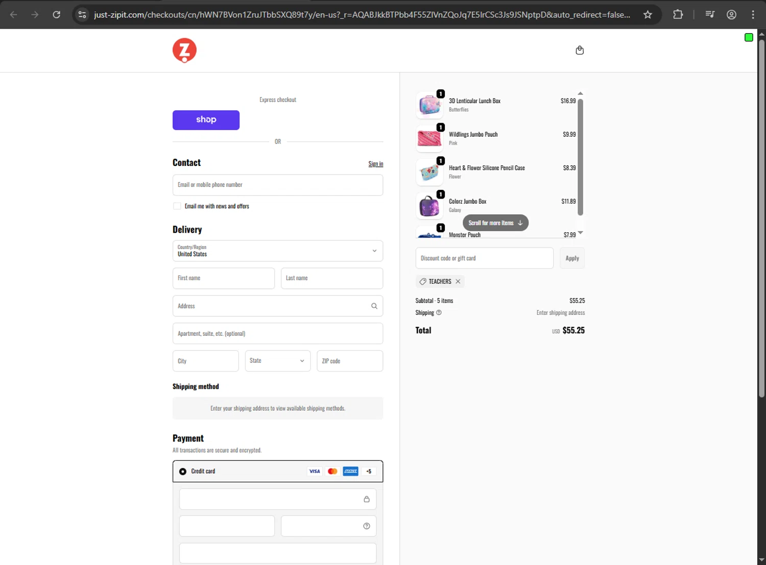Click the browser URL address bar
The height and width of the screenshot is (565, 766).
pos(362,14)
